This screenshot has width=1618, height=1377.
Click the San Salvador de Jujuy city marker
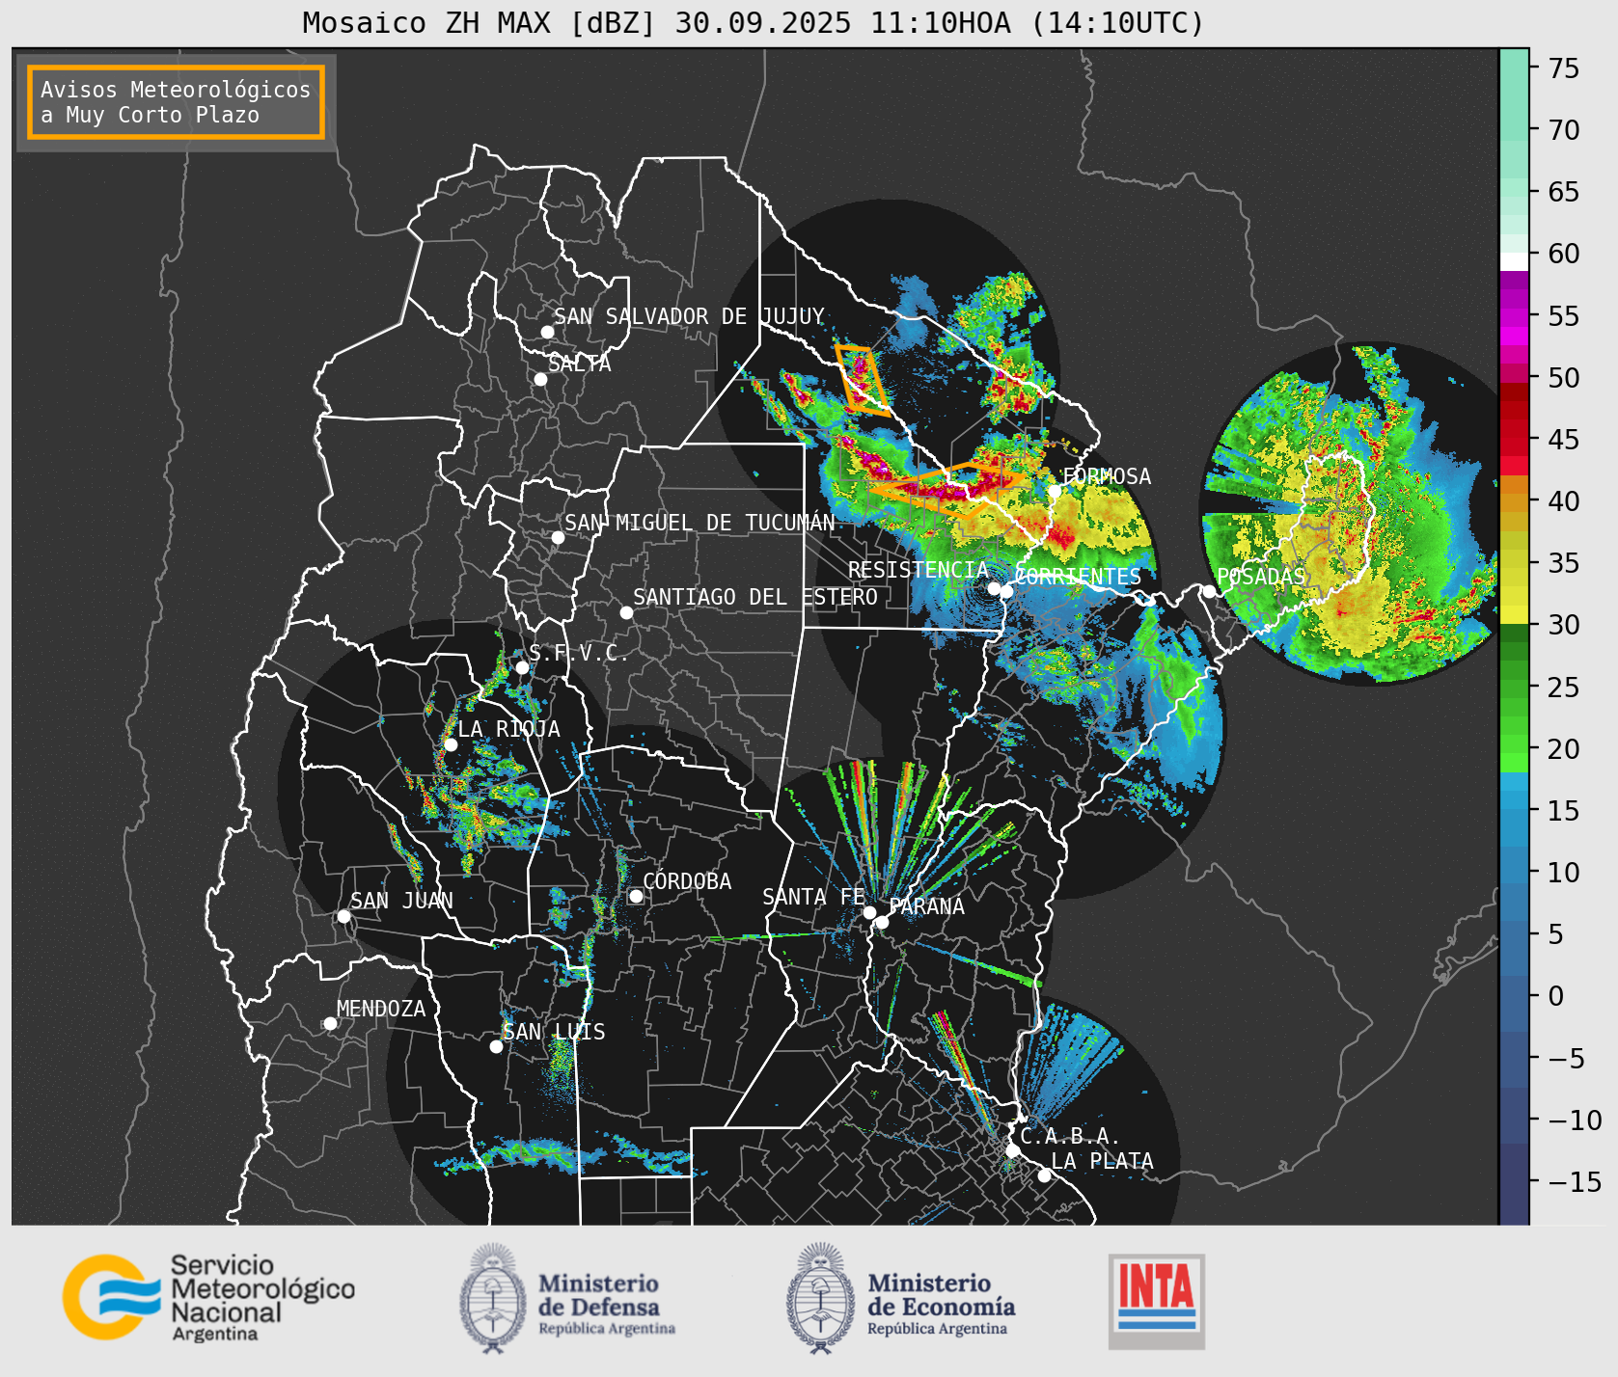coord(547,332)
